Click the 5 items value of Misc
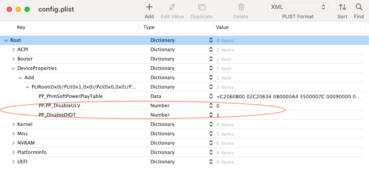 [225, 134]
